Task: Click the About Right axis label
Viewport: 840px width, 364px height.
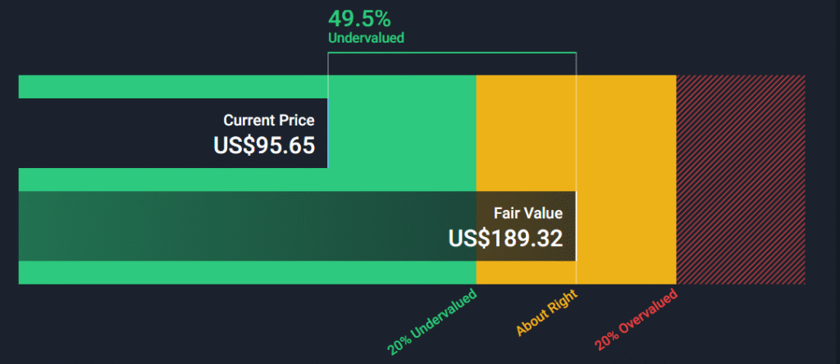Action: click(x=547, y=313)
